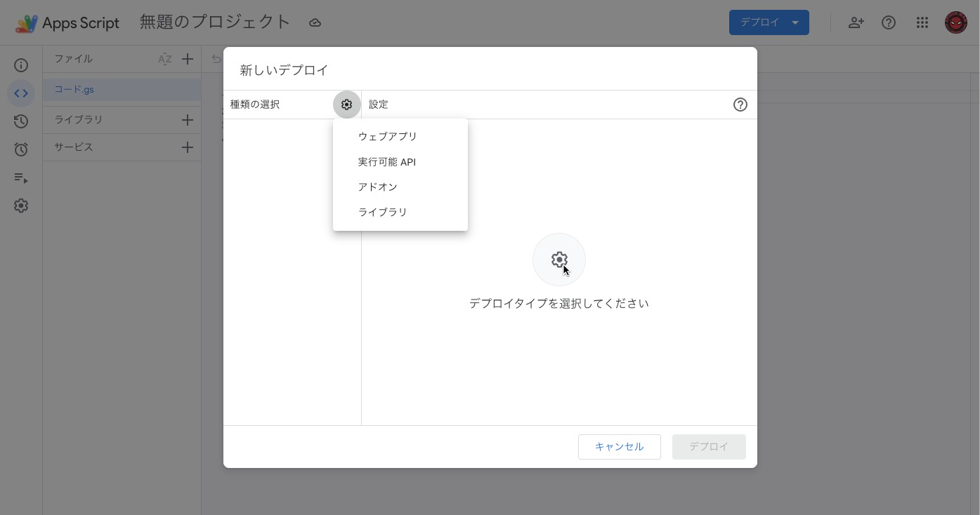Image resolution: width=980 pixels, height=515 pixels.
Task: Open the Google apps grid icon
Action: pyautogui.click(x=922, y=22)
